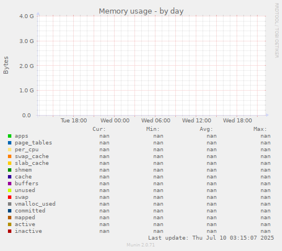
Task: Select the 'committed' legend label
Action: coord(30,211)
